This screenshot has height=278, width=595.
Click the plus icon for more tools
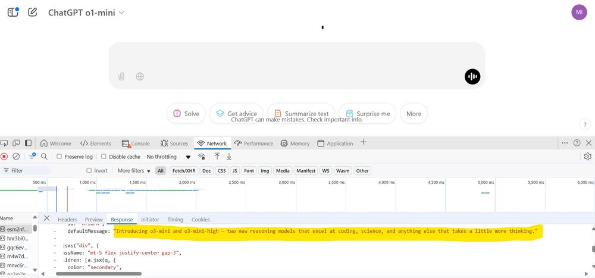[x=363, y=142]
